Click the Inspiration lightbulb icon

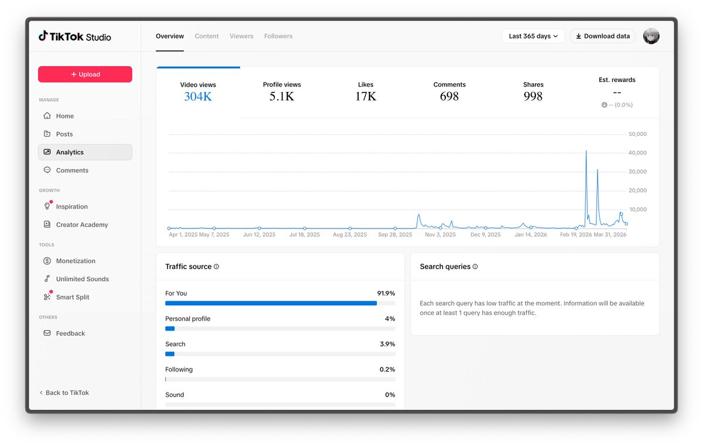tap(47, 207)
